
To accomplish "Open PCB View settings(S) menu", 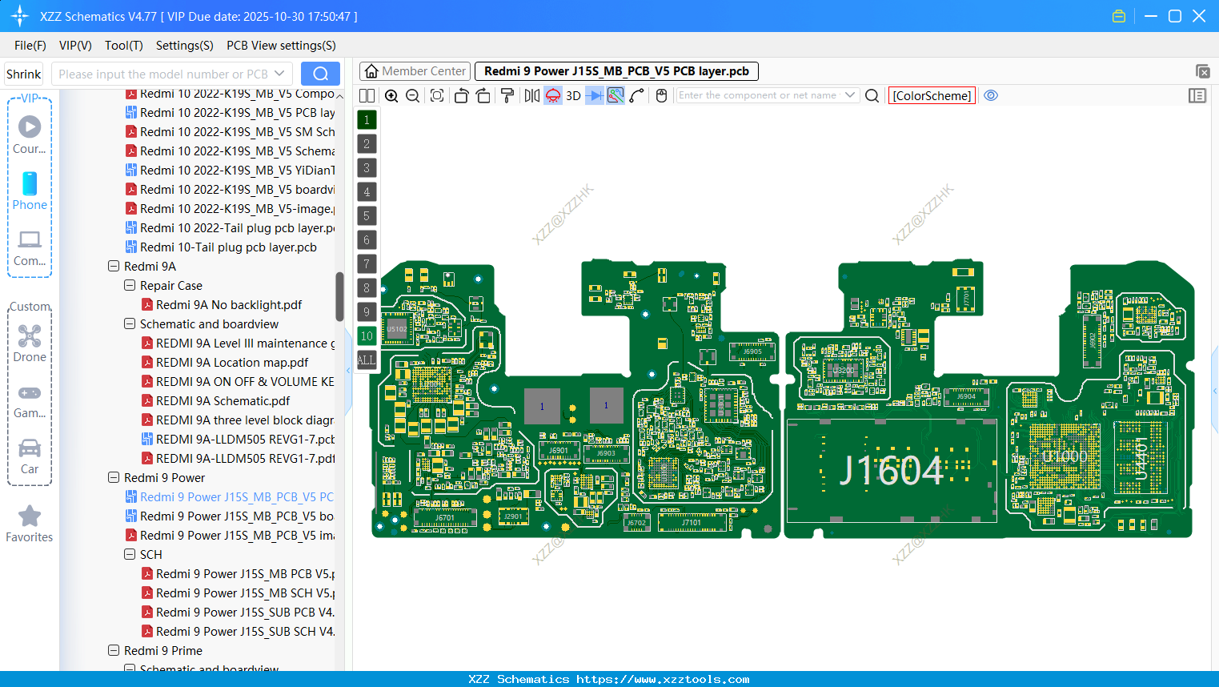I will [x=282, y=46].
